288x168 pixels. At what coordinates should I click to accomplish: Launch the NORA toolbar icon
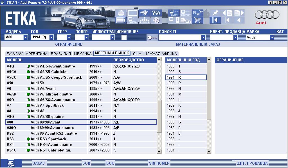click(133, 20)
